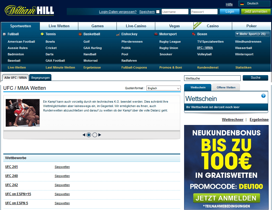This screenshot has height=210, width=272.
Task: Open American Football in sports menu
Action: [21, 42]
